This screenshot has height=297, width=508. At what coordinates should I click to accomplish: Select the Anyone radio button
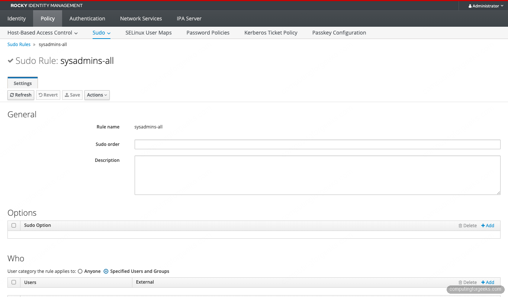(80, 271)
